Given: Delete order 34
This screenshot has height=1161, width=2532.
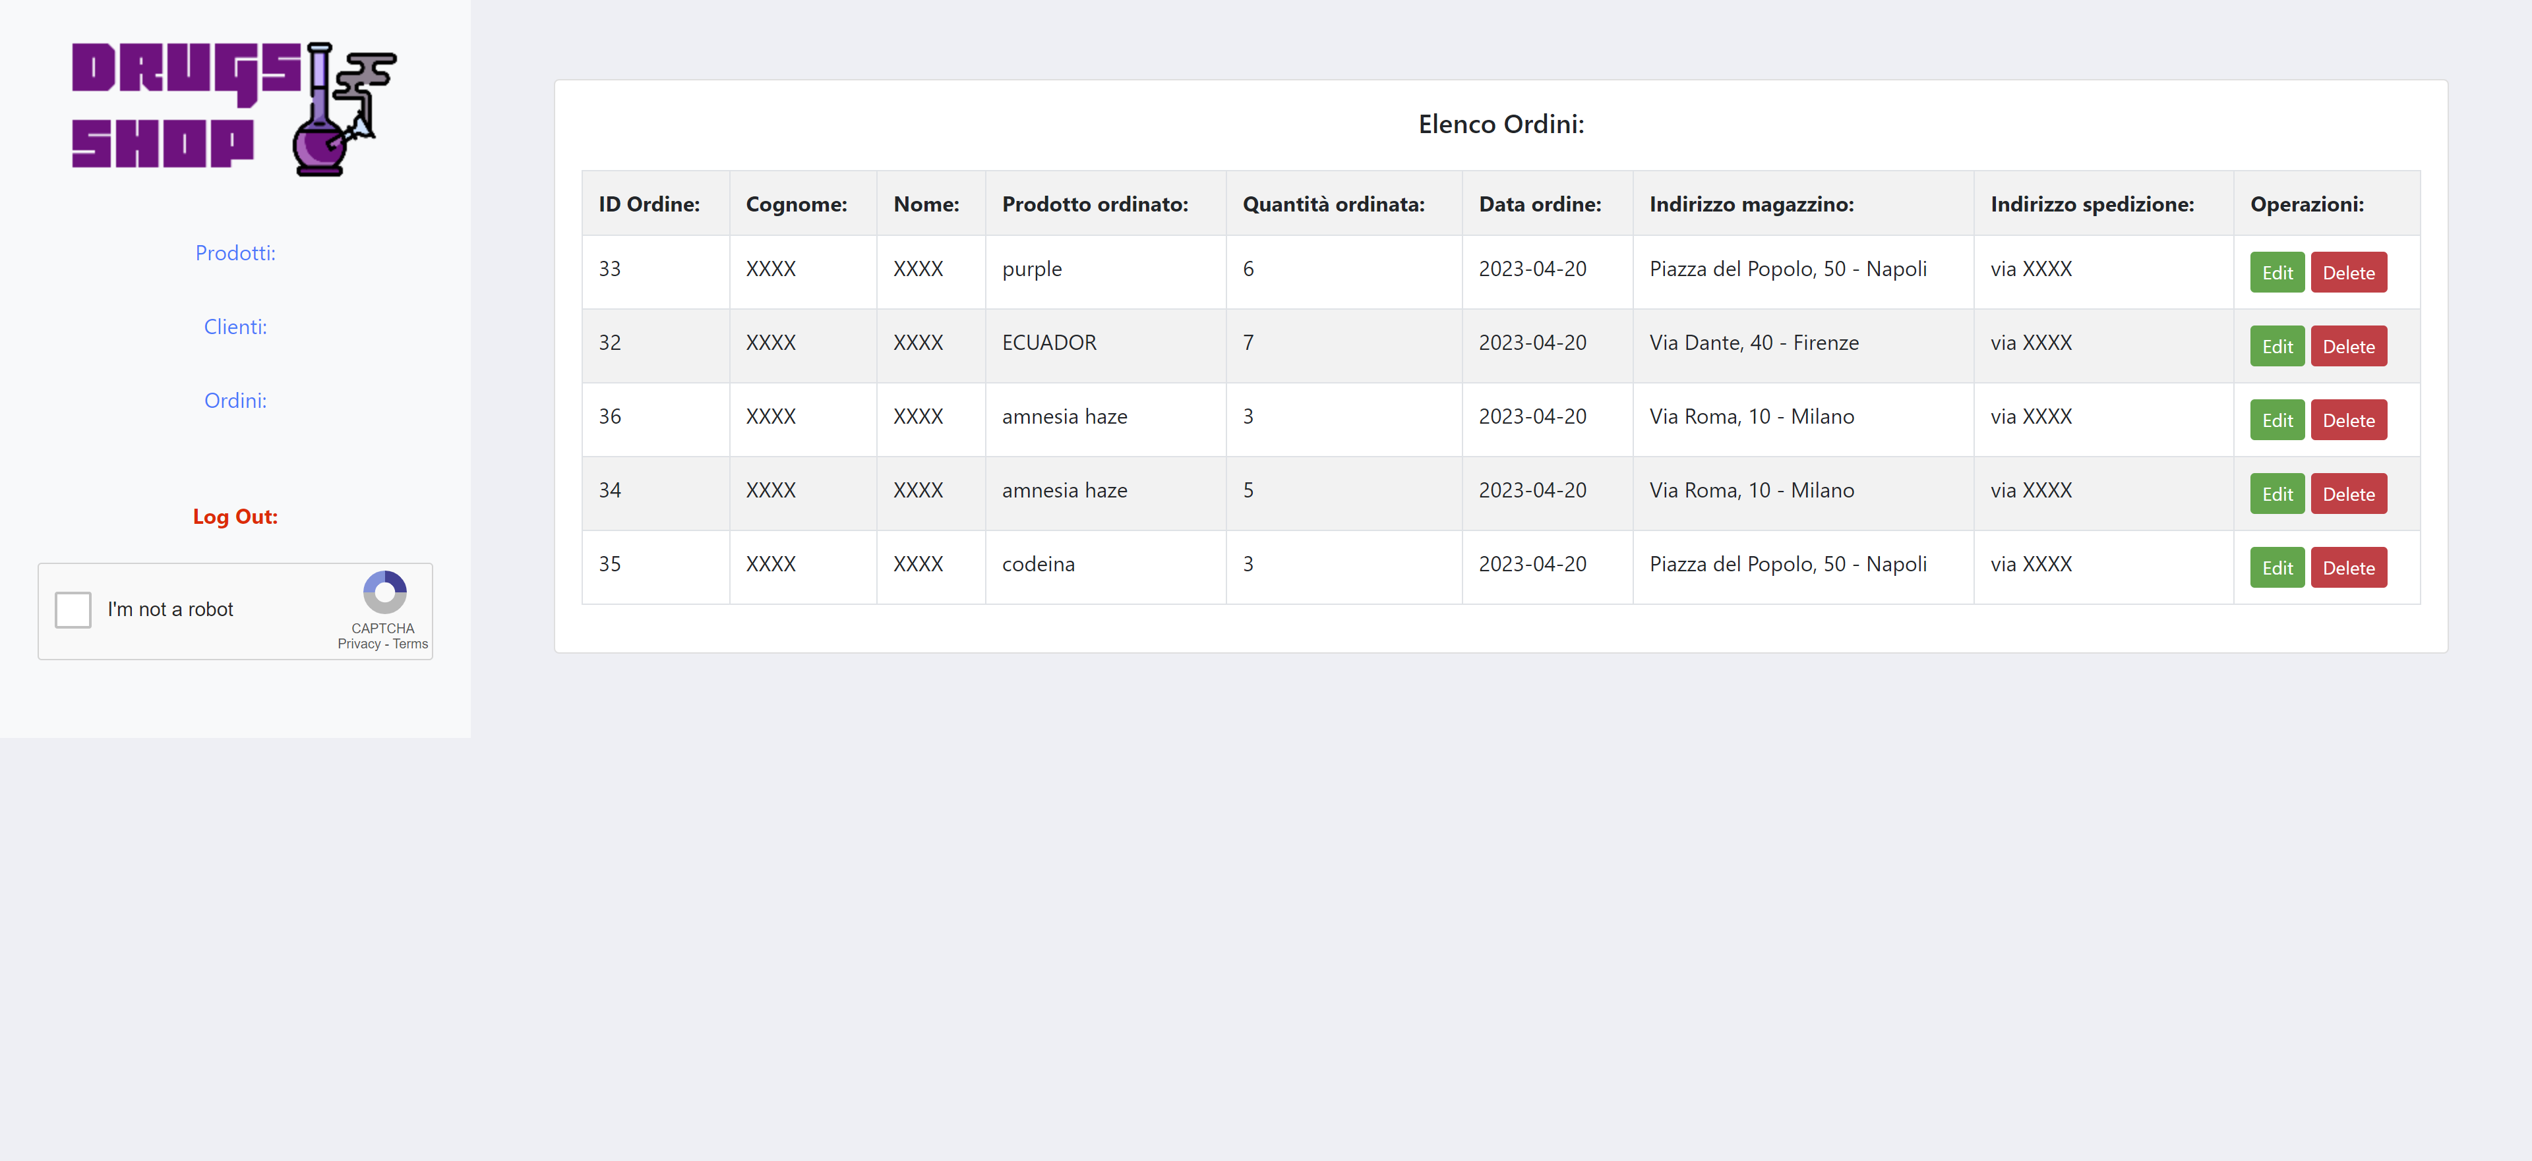Looking at the screenshot, I should click(2348, 494).
